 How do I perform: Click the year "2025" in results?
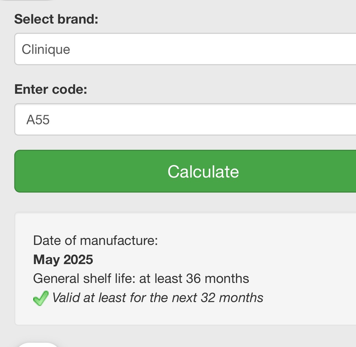78,260
